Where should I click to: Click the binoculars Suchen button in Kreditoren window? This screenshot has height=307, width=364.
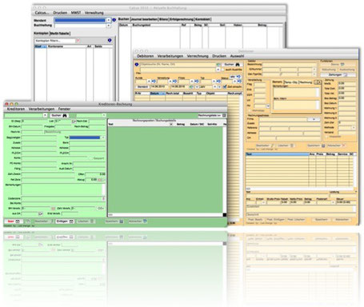click(59, 115)
